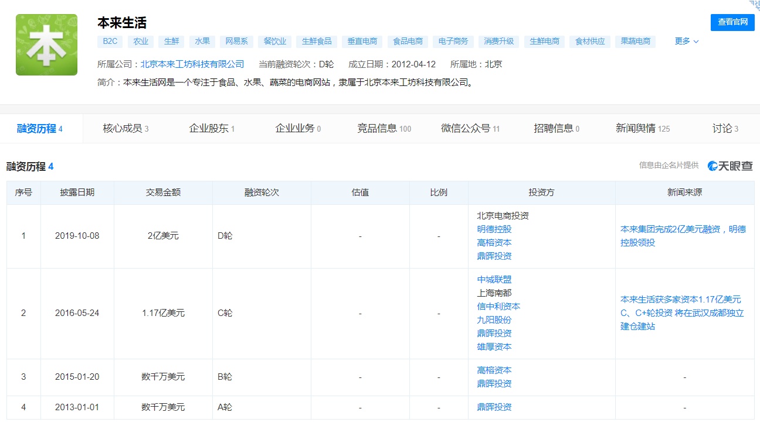760x426 pixels.
Task: Open 鼎晖投资 link in D轮 row
Action: pos(494,256)
